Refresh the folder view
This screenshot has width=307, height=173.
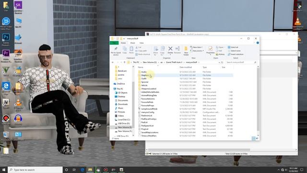pyautogui.click(x=222, y=62)
